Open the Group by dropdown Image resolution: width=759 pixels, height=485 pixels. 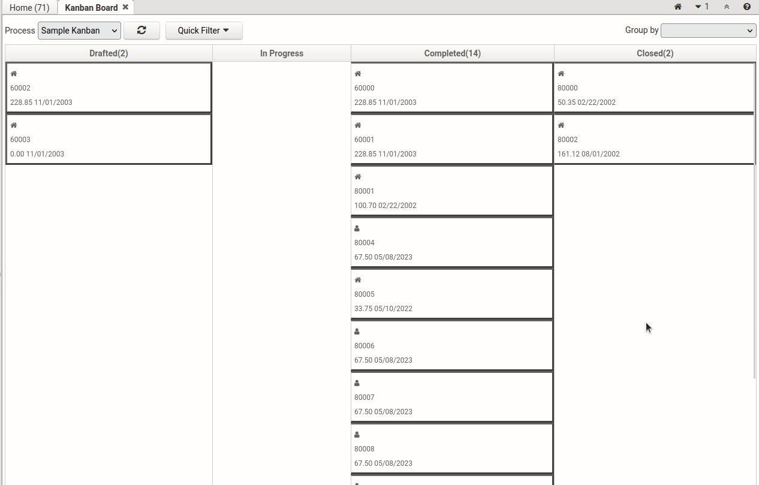[708, 31]
